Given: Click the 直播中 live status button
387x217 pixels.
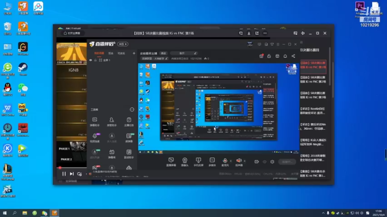Looking at the screenshot, I should click(287, 162).
